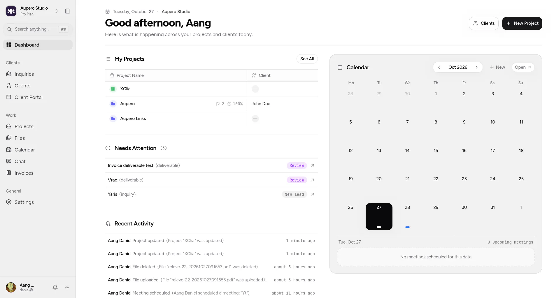This screenshot has height=298, width=554.
Task: Open the Dashboard menu item
Action: coord(38,45)
